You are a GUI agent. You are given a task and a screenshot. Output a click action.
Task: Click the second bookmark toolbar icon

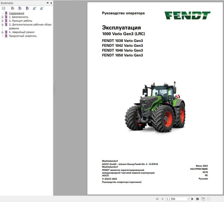(x=20, y=9)
